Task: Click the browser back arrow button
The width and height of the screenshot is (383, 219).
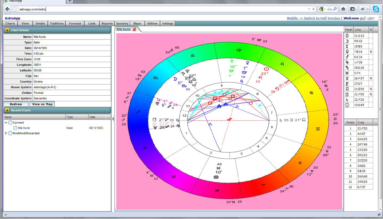Action: (7, 9)
